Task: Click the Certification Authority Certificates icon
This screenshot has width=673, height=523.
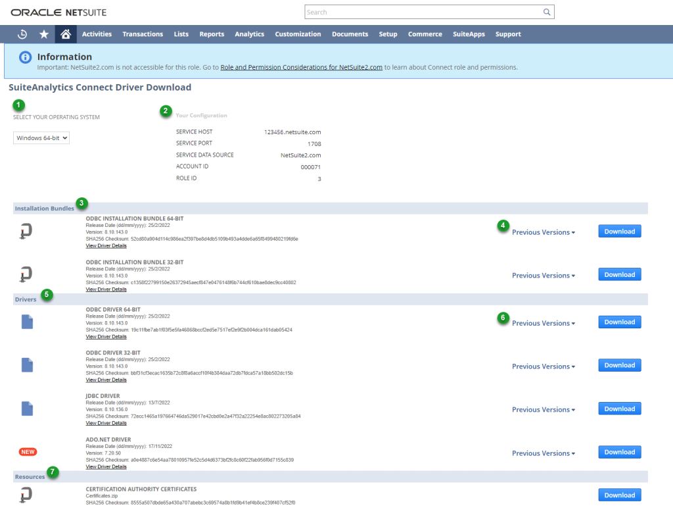Action: tap(26, 495)
